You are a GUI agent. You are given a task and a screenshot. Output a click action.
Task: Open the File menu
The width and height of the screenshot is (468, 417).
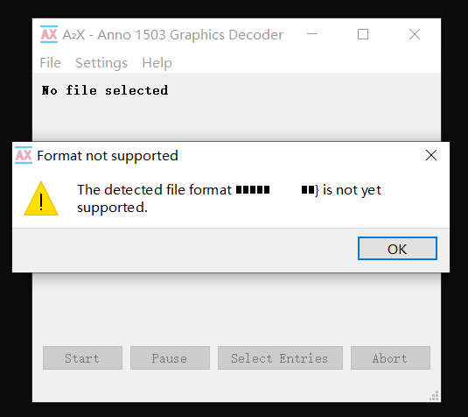pos(50,63)
